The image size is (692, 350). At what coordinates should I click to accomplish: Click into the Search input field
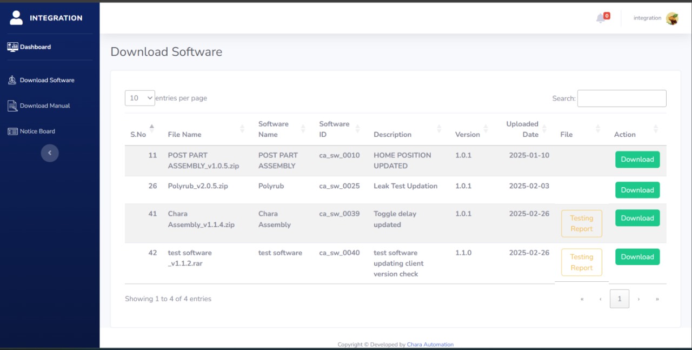622,98
